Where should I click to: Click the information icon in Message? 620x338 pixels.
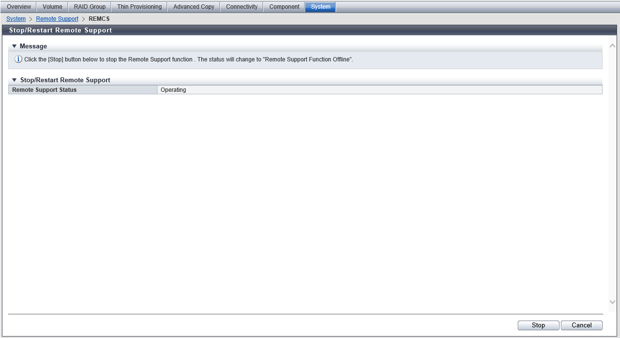18,59
